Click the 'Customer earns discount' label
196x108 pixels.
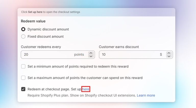[x=119, y=47]
